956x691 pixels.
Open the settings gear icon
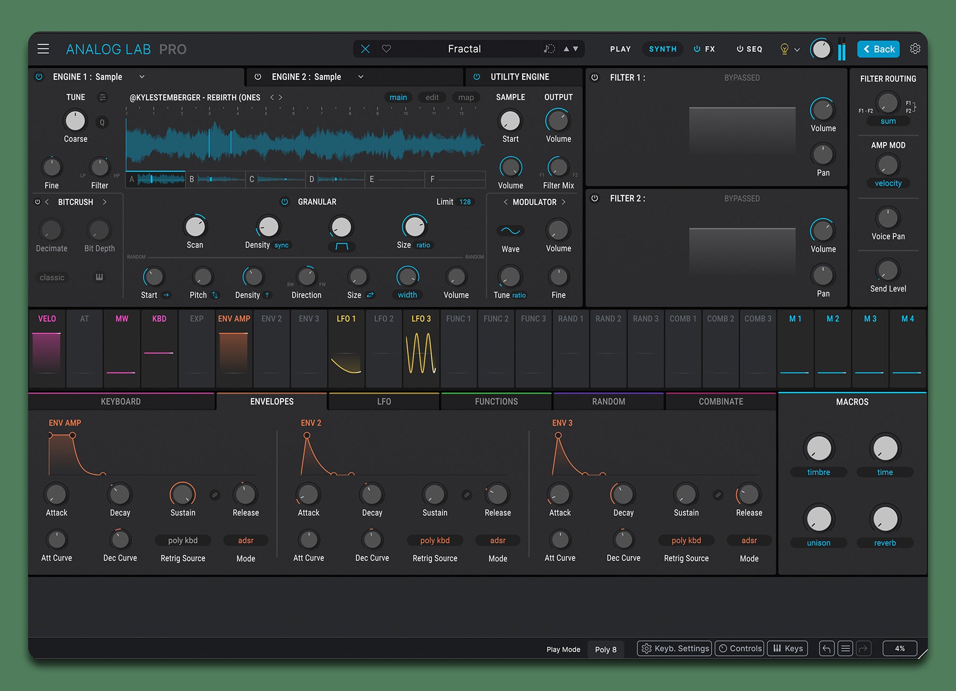915,49
